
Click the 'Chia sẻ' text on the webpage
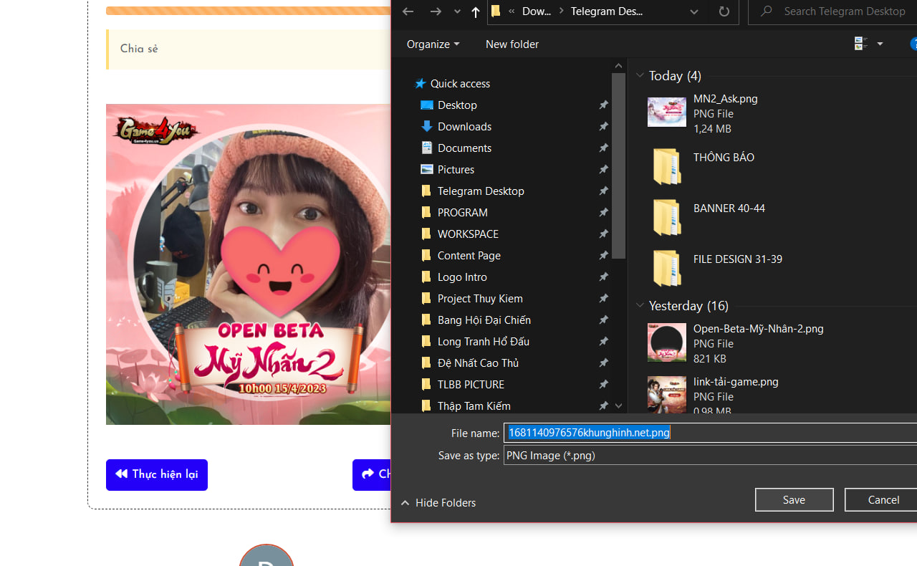(x=139, y=49)
